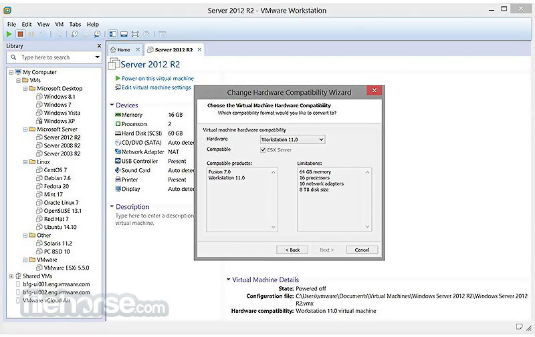Click the Windows XP VM icon in library
Viewport: 535px width, 337px height.
click(39, 121)
